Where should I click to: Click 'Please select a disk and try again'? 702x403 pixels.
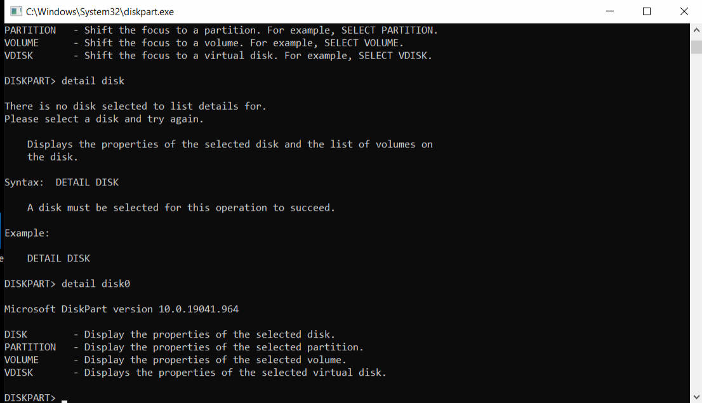104,119
